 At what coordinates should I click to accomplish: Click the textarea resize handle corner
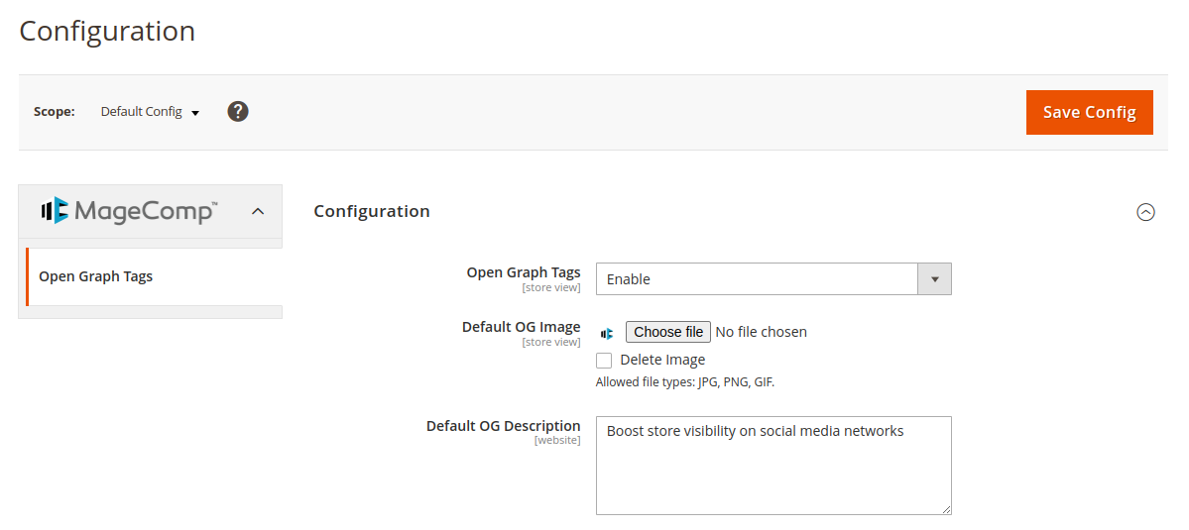click(946, 510)
